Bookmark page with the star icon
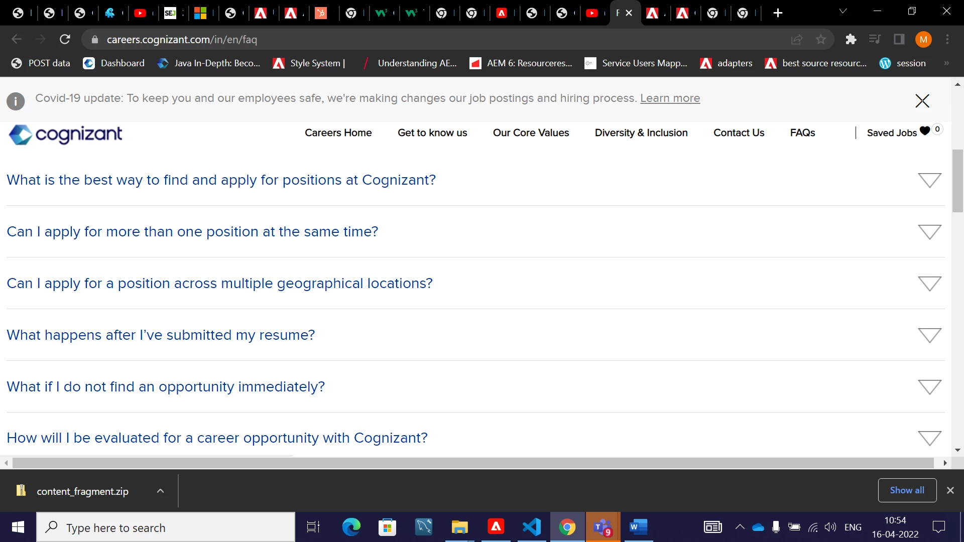This screenshot has width=964, height=542. coord(821,40)
